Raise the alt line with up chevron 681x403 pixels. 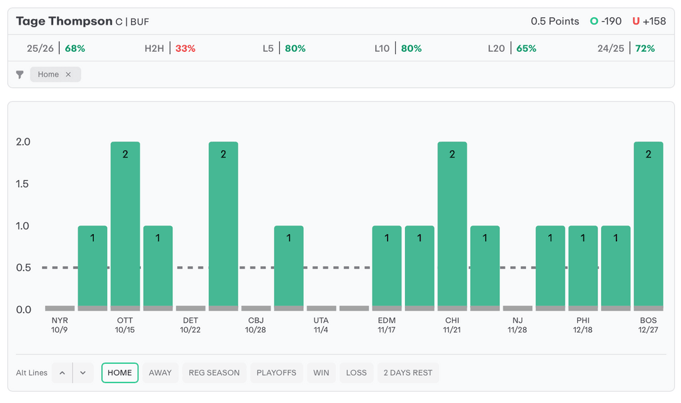pos(62,373)
